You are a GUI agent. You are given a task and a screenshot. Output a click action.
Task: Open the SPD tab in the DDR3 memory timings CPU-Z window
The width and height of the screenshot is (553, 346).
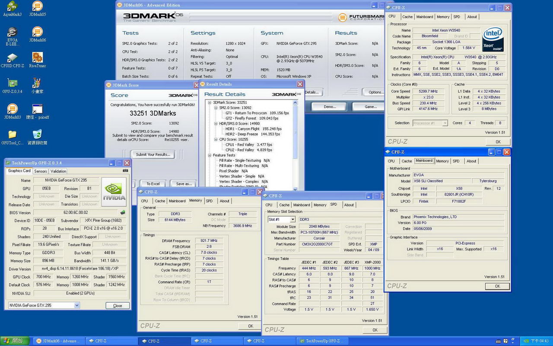click(209, 201)
